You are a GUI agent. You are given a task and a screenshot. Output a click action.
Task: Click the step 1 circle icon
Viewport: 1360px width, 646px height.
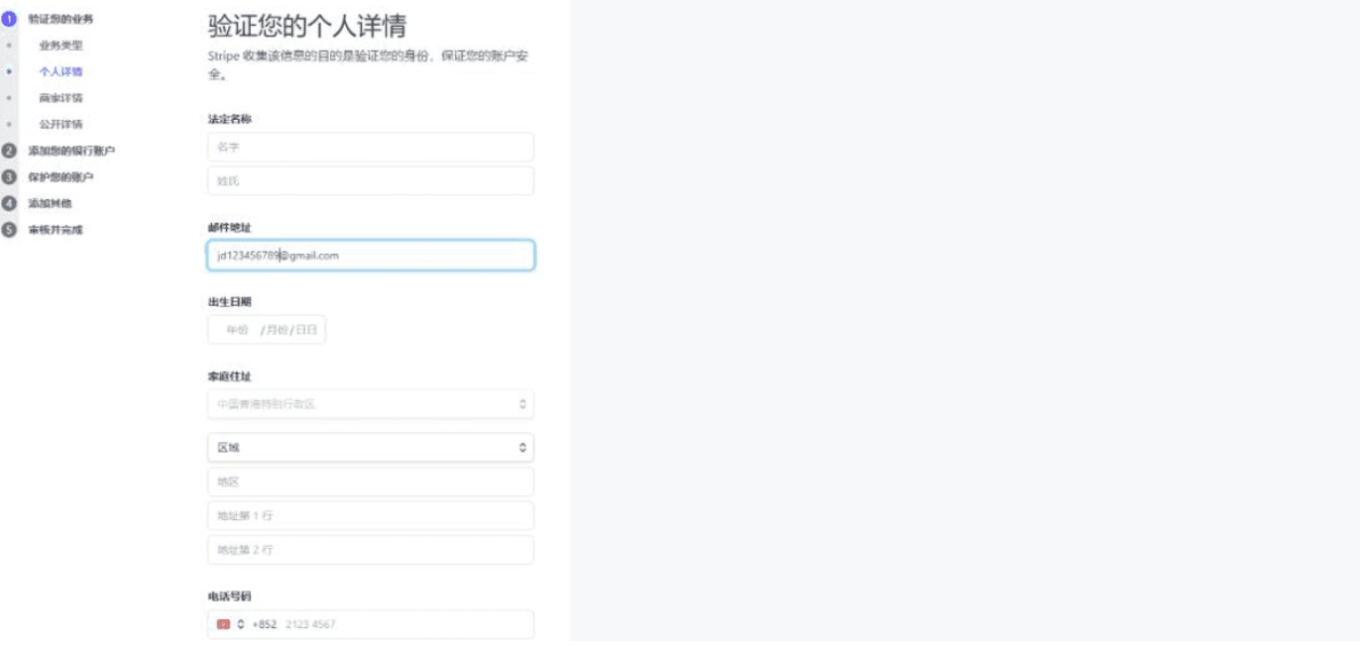click(10, 19)
